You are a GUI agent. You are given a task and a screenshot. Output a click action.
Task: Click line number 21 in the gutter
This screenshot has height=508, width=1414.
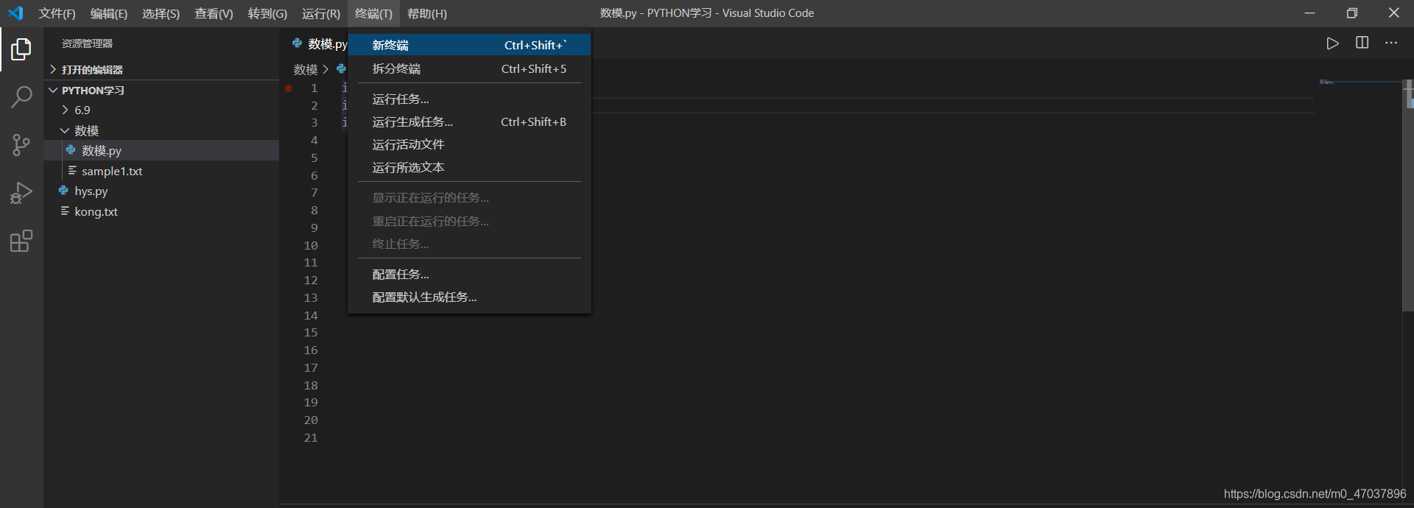coord(311,437)
